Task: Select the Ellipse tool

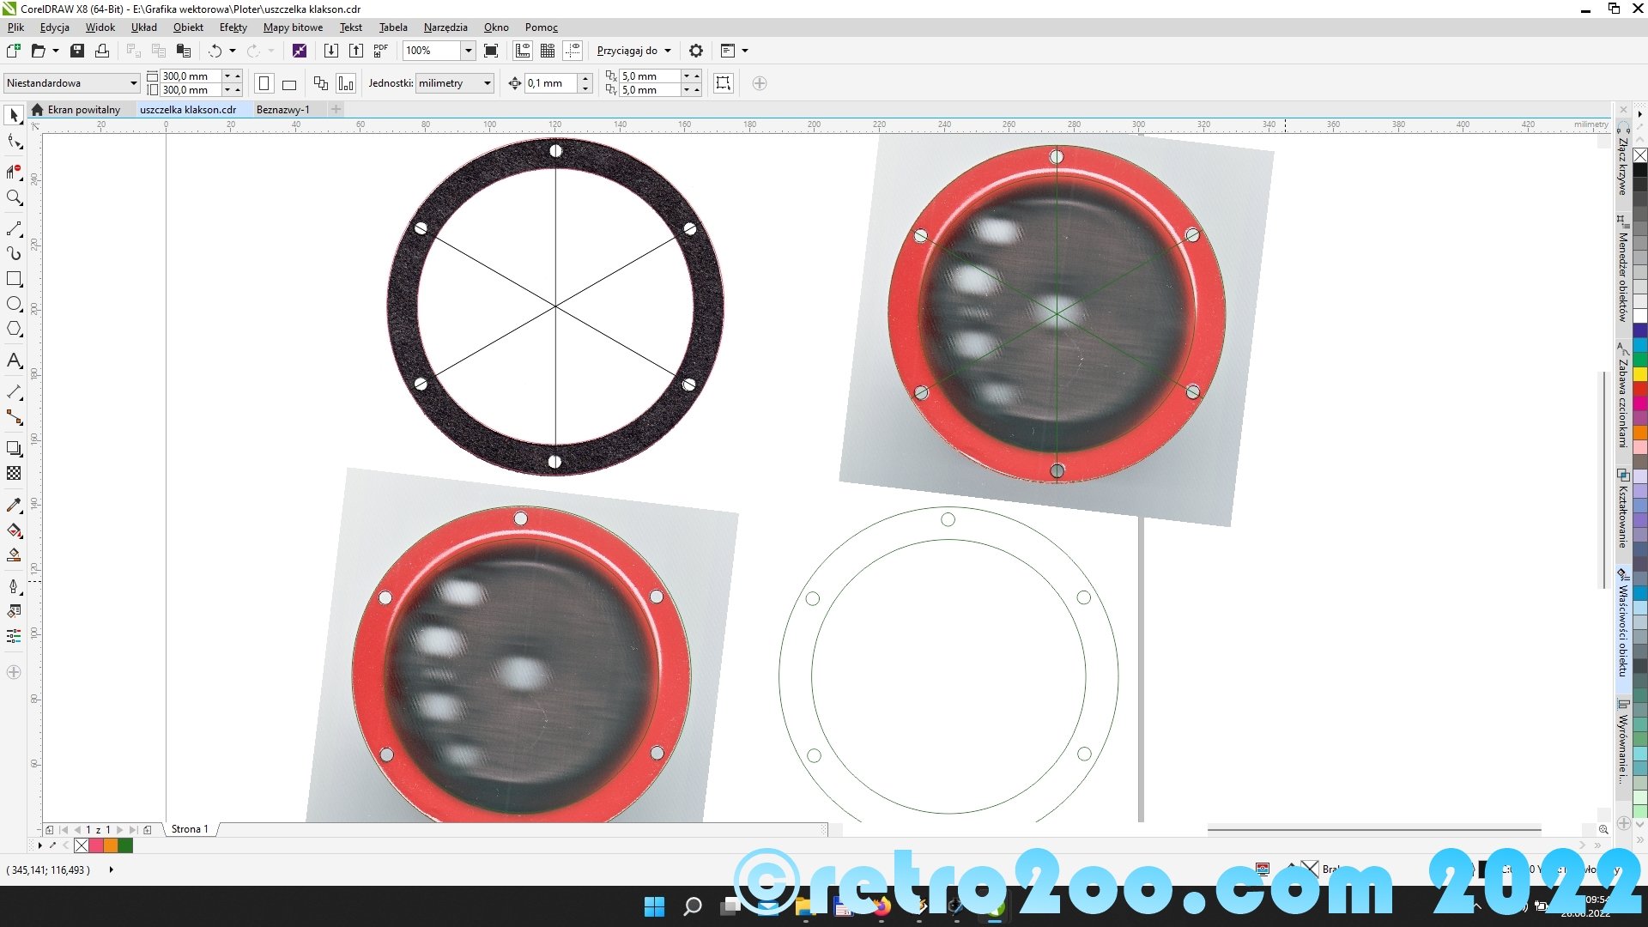Action: pos(14,304)
